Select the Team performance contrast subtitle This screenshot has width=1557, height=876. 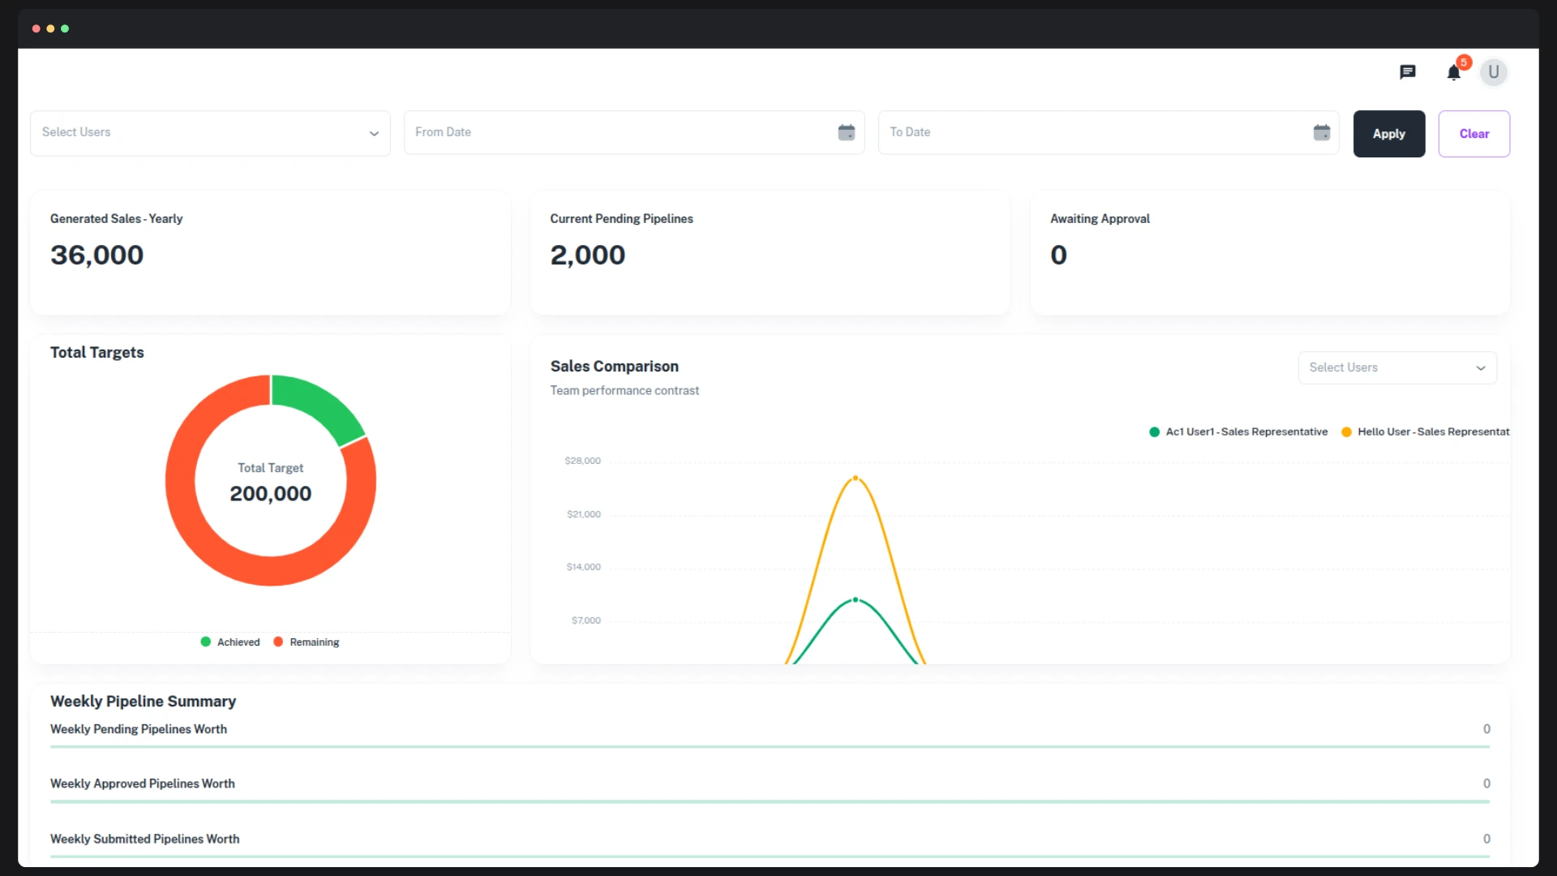pos(624,390)
